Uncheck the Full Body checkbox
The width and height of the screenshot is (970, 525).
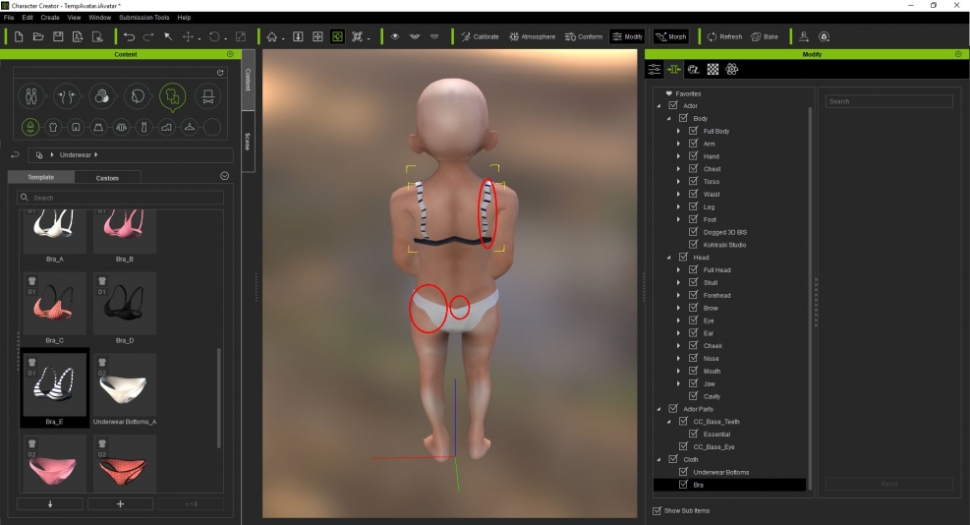click(x=694, y=131)
